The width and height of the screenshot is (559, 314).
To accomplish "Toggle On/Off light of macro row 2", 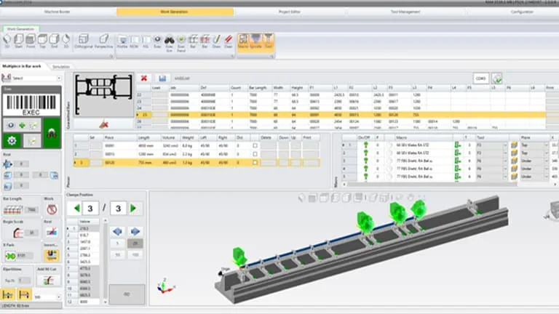I will click(365, 153).
